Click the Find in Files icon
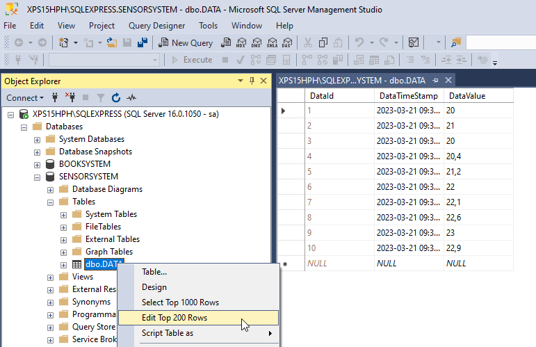This screenshot has height=347, width=536. click(456, 42)
